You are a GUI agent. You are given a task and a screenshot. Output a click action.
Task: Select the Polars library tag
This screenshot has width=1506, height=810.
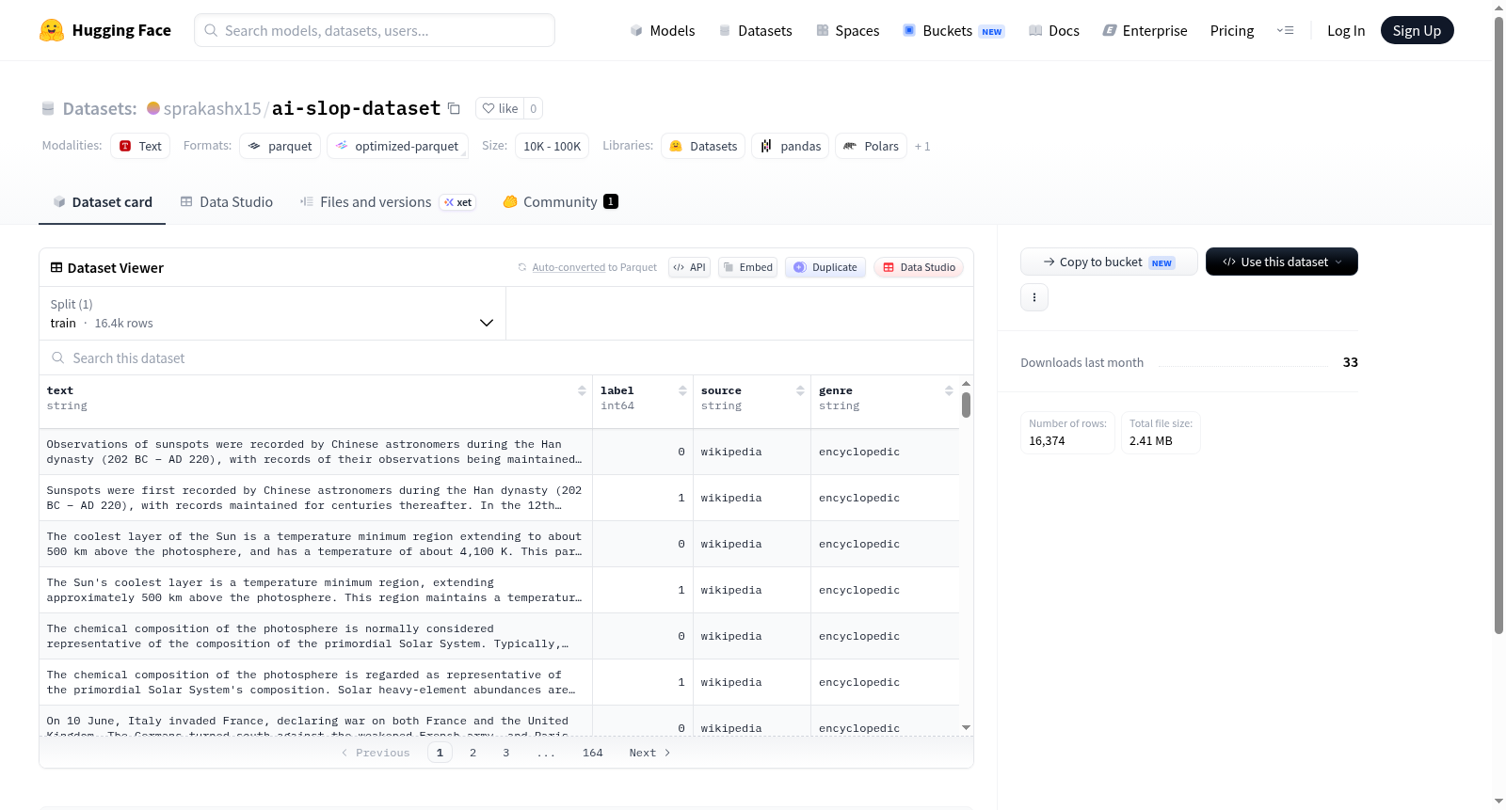871,146
